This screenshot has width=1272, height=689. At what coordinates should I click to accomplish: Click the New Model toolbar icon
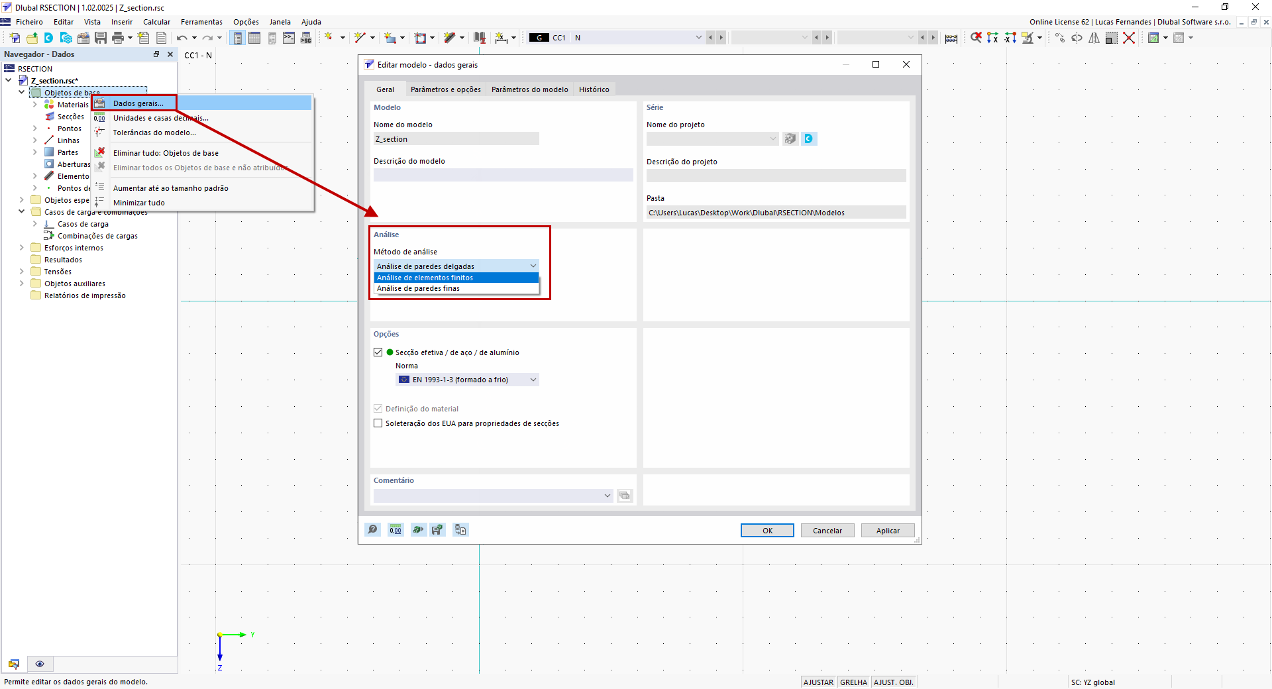click(15, 38)
